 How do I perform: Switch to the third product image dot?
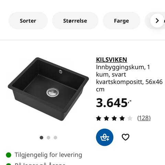coord(55,137)
